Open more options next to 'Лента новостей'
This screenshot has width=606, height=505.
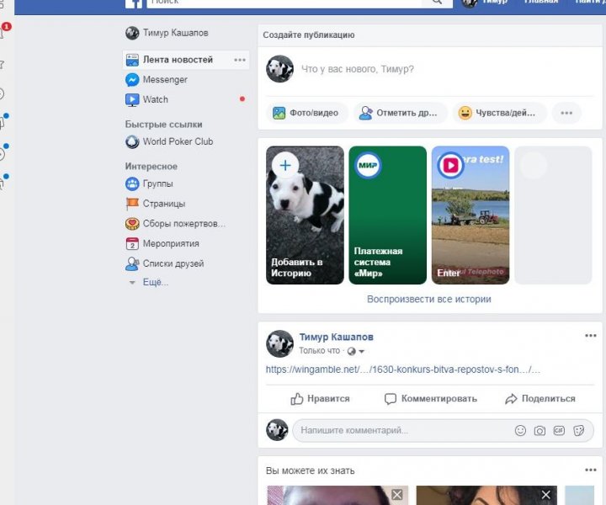pyautogui.click(x=240, y=60)
